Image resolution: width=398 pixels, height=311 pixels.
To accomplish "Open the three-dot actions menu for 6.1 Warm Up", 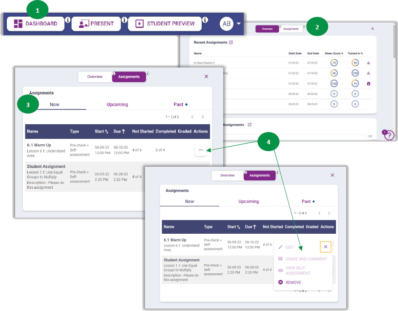I will click(201, 150).
